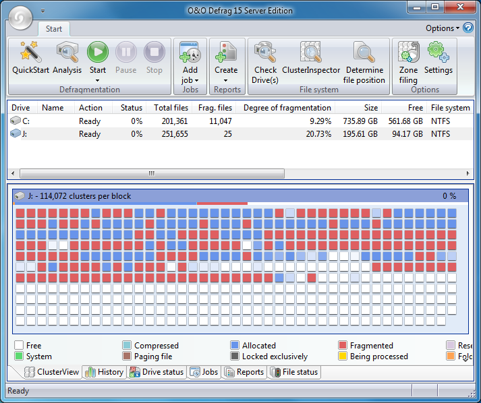Click the Pause defragmentation button
The width and height of the screenshot is (481, 403).
125,58
